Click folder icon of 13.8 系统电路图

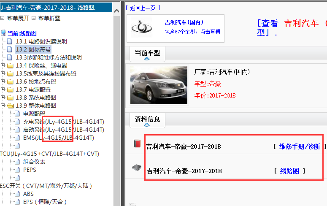pos(10,98)
